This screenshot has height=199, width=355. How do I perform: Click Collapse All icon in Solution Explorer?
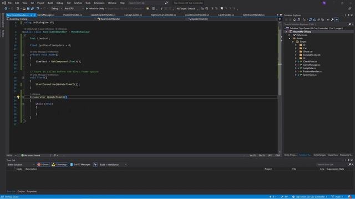pos(318,20)
